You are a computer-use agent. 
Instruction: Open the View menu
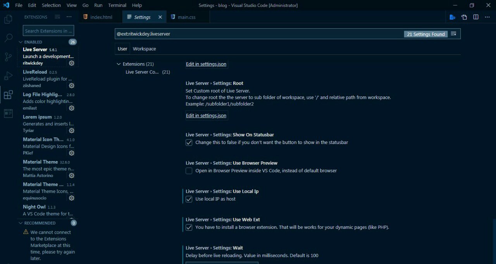tap(72, 5)
